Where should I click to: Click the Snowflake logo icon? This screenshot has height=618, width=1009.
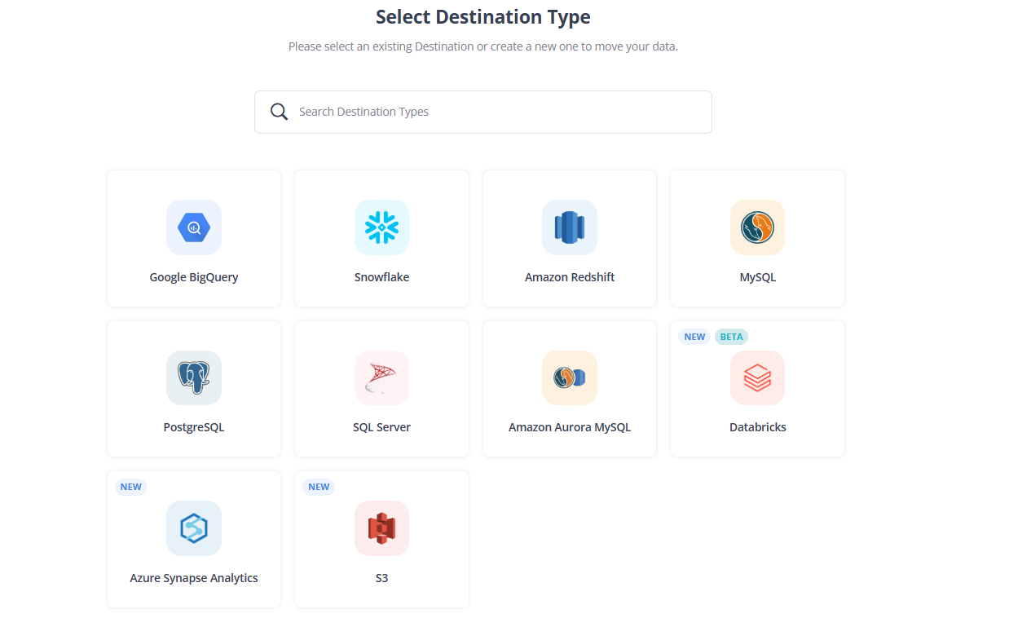coord(381,227)
